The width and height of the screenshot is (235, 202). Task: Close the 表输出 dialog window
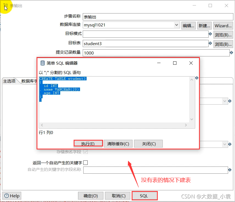tap(226, 6)
